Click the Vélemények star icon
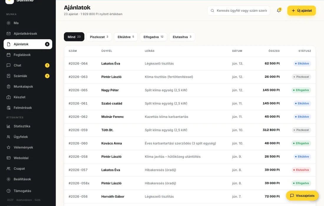 pyautogui.click(x=9, y=147)
